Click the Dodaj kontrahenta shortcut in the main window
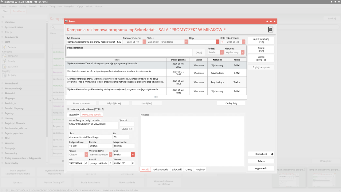This screenshot has width=341, height=192. point(91,182)
